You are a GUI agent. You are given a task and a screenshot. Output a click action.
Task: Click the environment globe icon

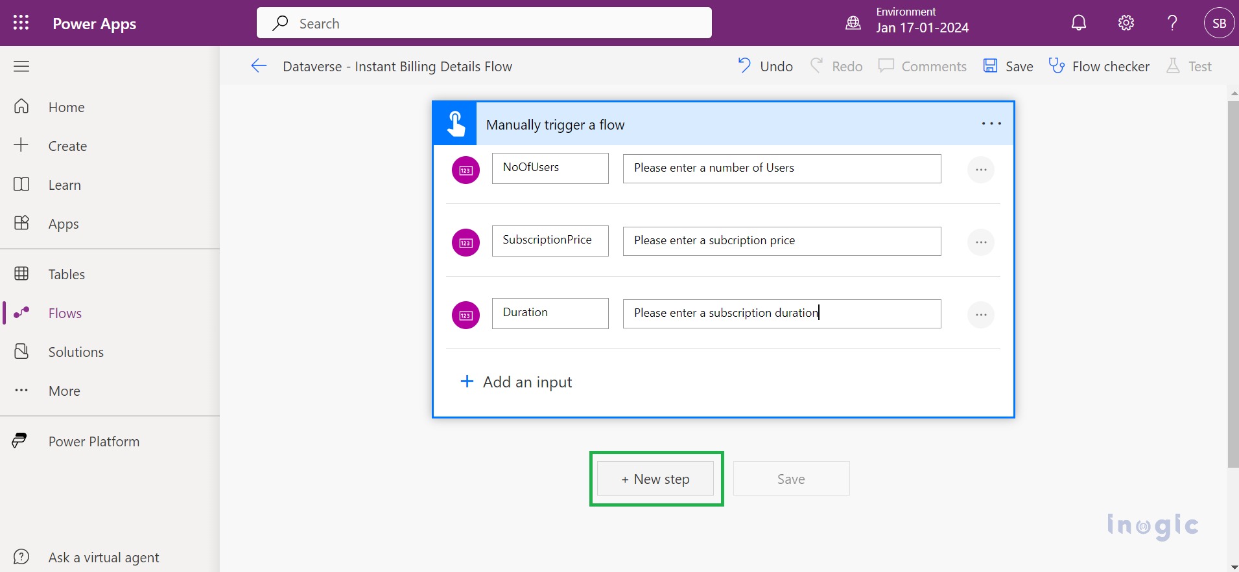853,23
